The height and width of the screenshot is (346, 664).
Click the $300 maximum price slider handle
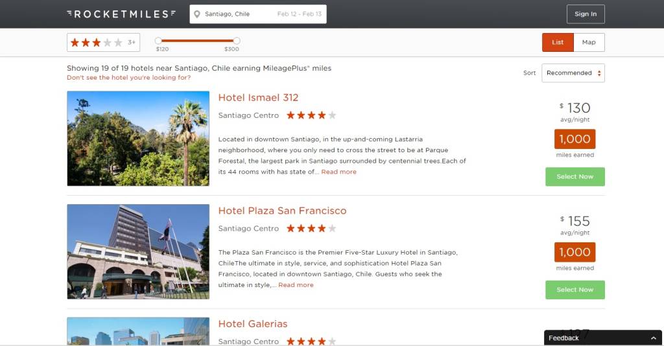[237, 41]
